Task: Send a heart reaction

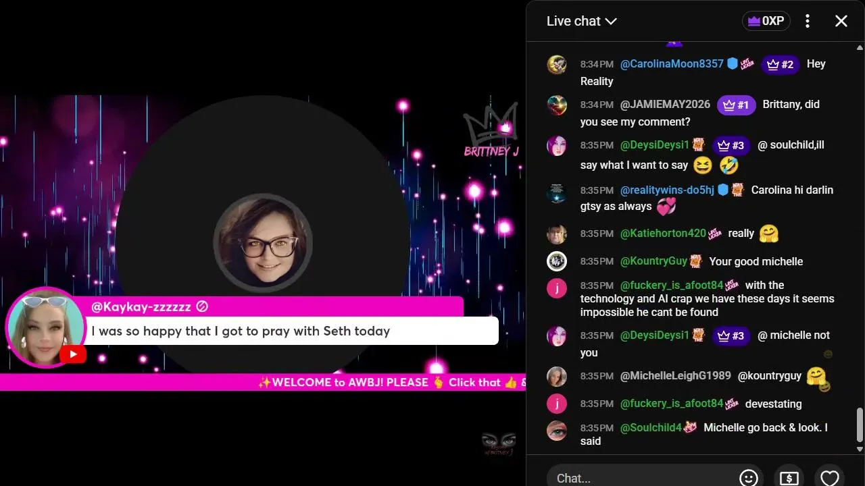Action: (829, 478)
